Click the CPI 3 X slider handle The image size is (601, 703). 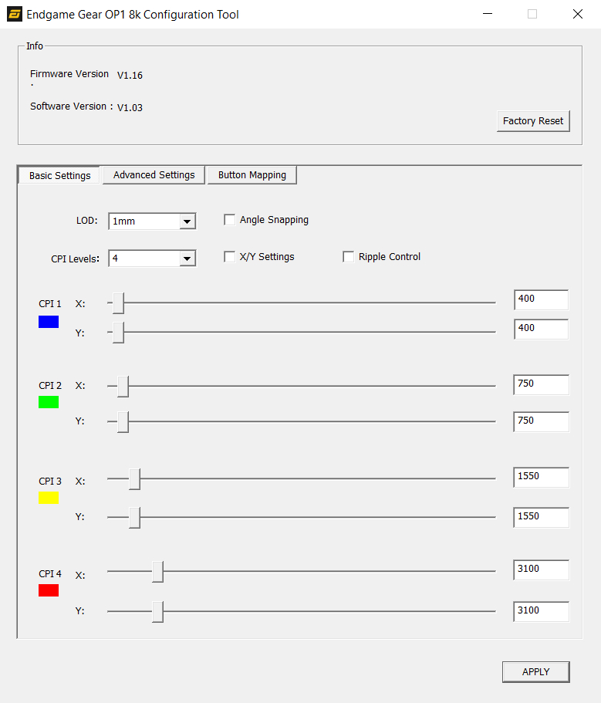134,479
